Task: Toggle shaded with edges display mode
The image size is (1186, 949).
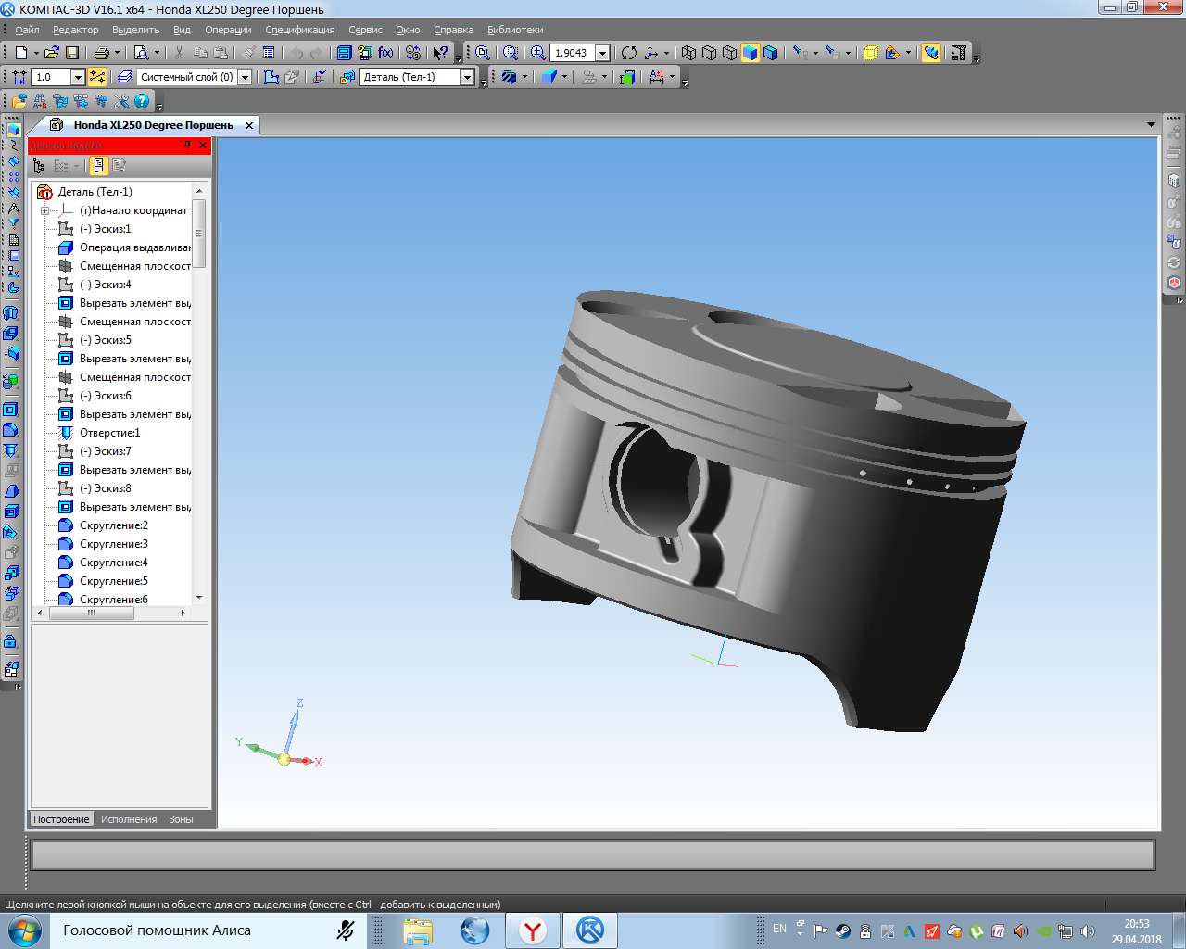Action: pyautogui.click(x=770, y=53)
